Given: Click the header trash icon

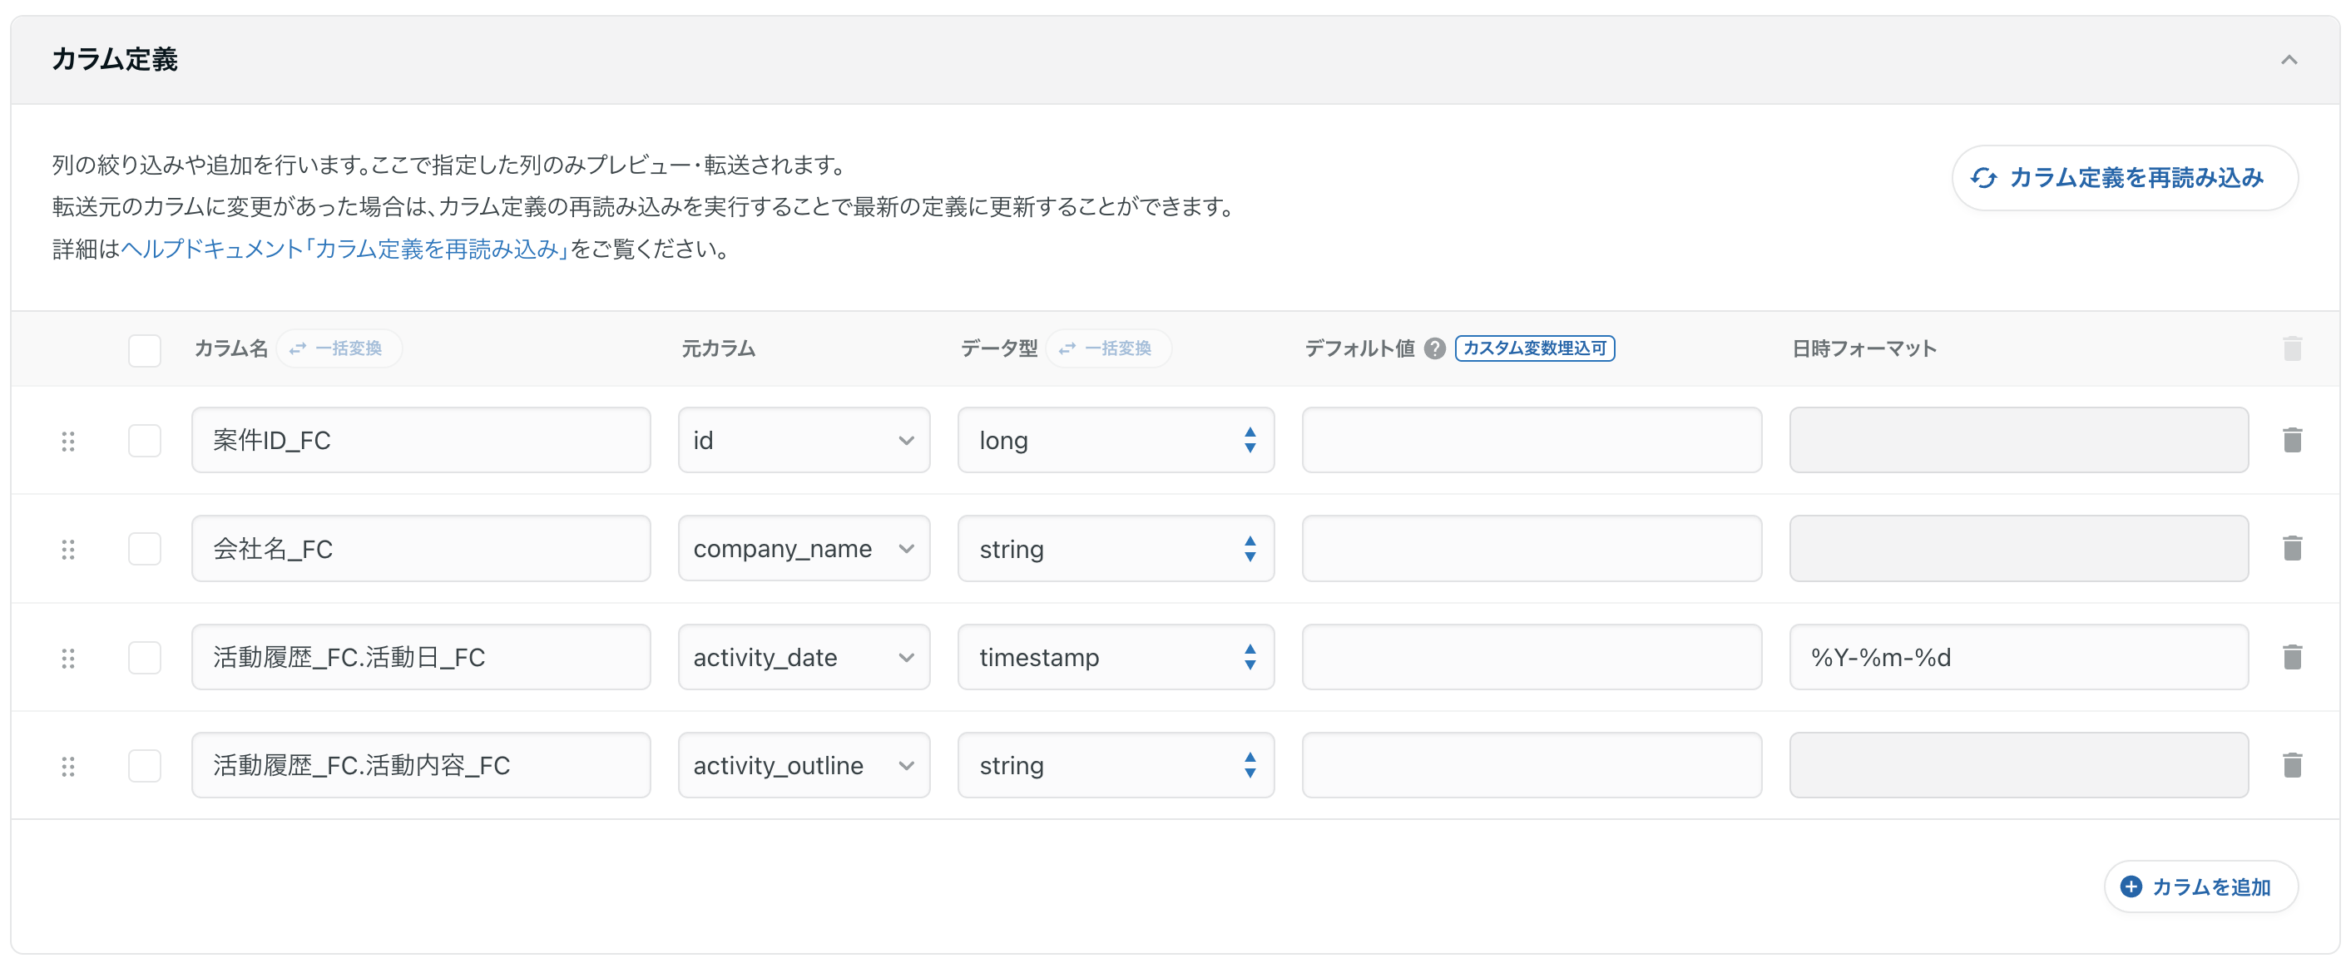Looking at the screenshot, I should [2292, 348].
